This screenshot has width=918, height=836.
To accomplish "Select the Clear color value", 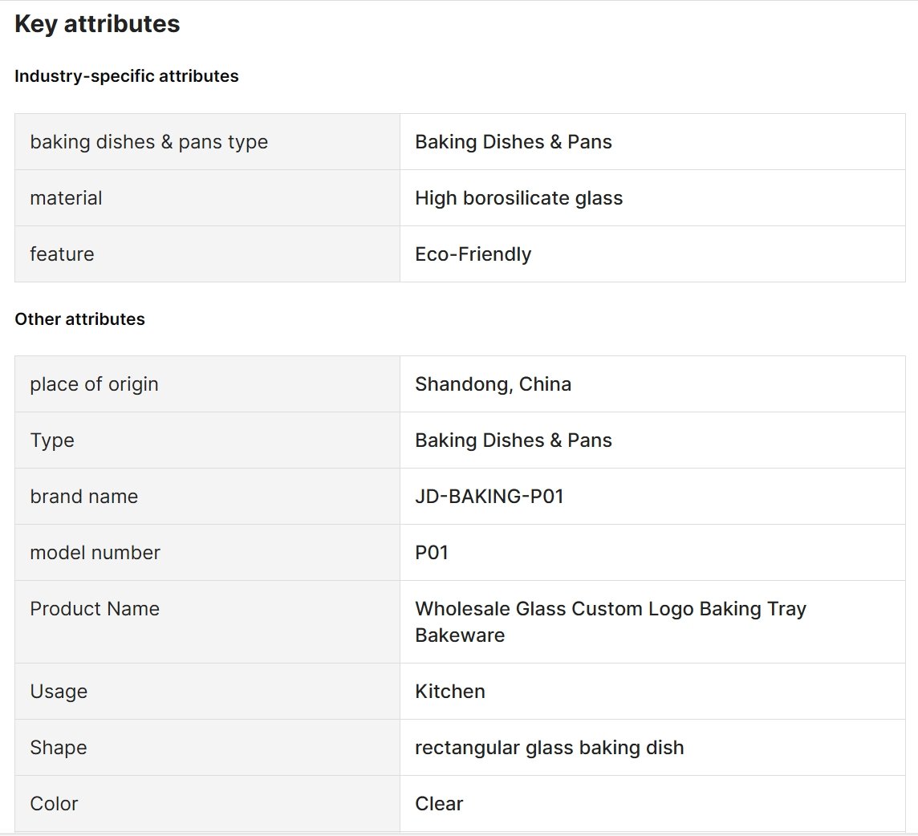I will click(x=439, y=804).
